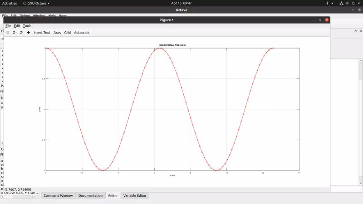Click Insert Text in Figure toolbar
This screenshot has height=204, width=363.
[42, 33]
